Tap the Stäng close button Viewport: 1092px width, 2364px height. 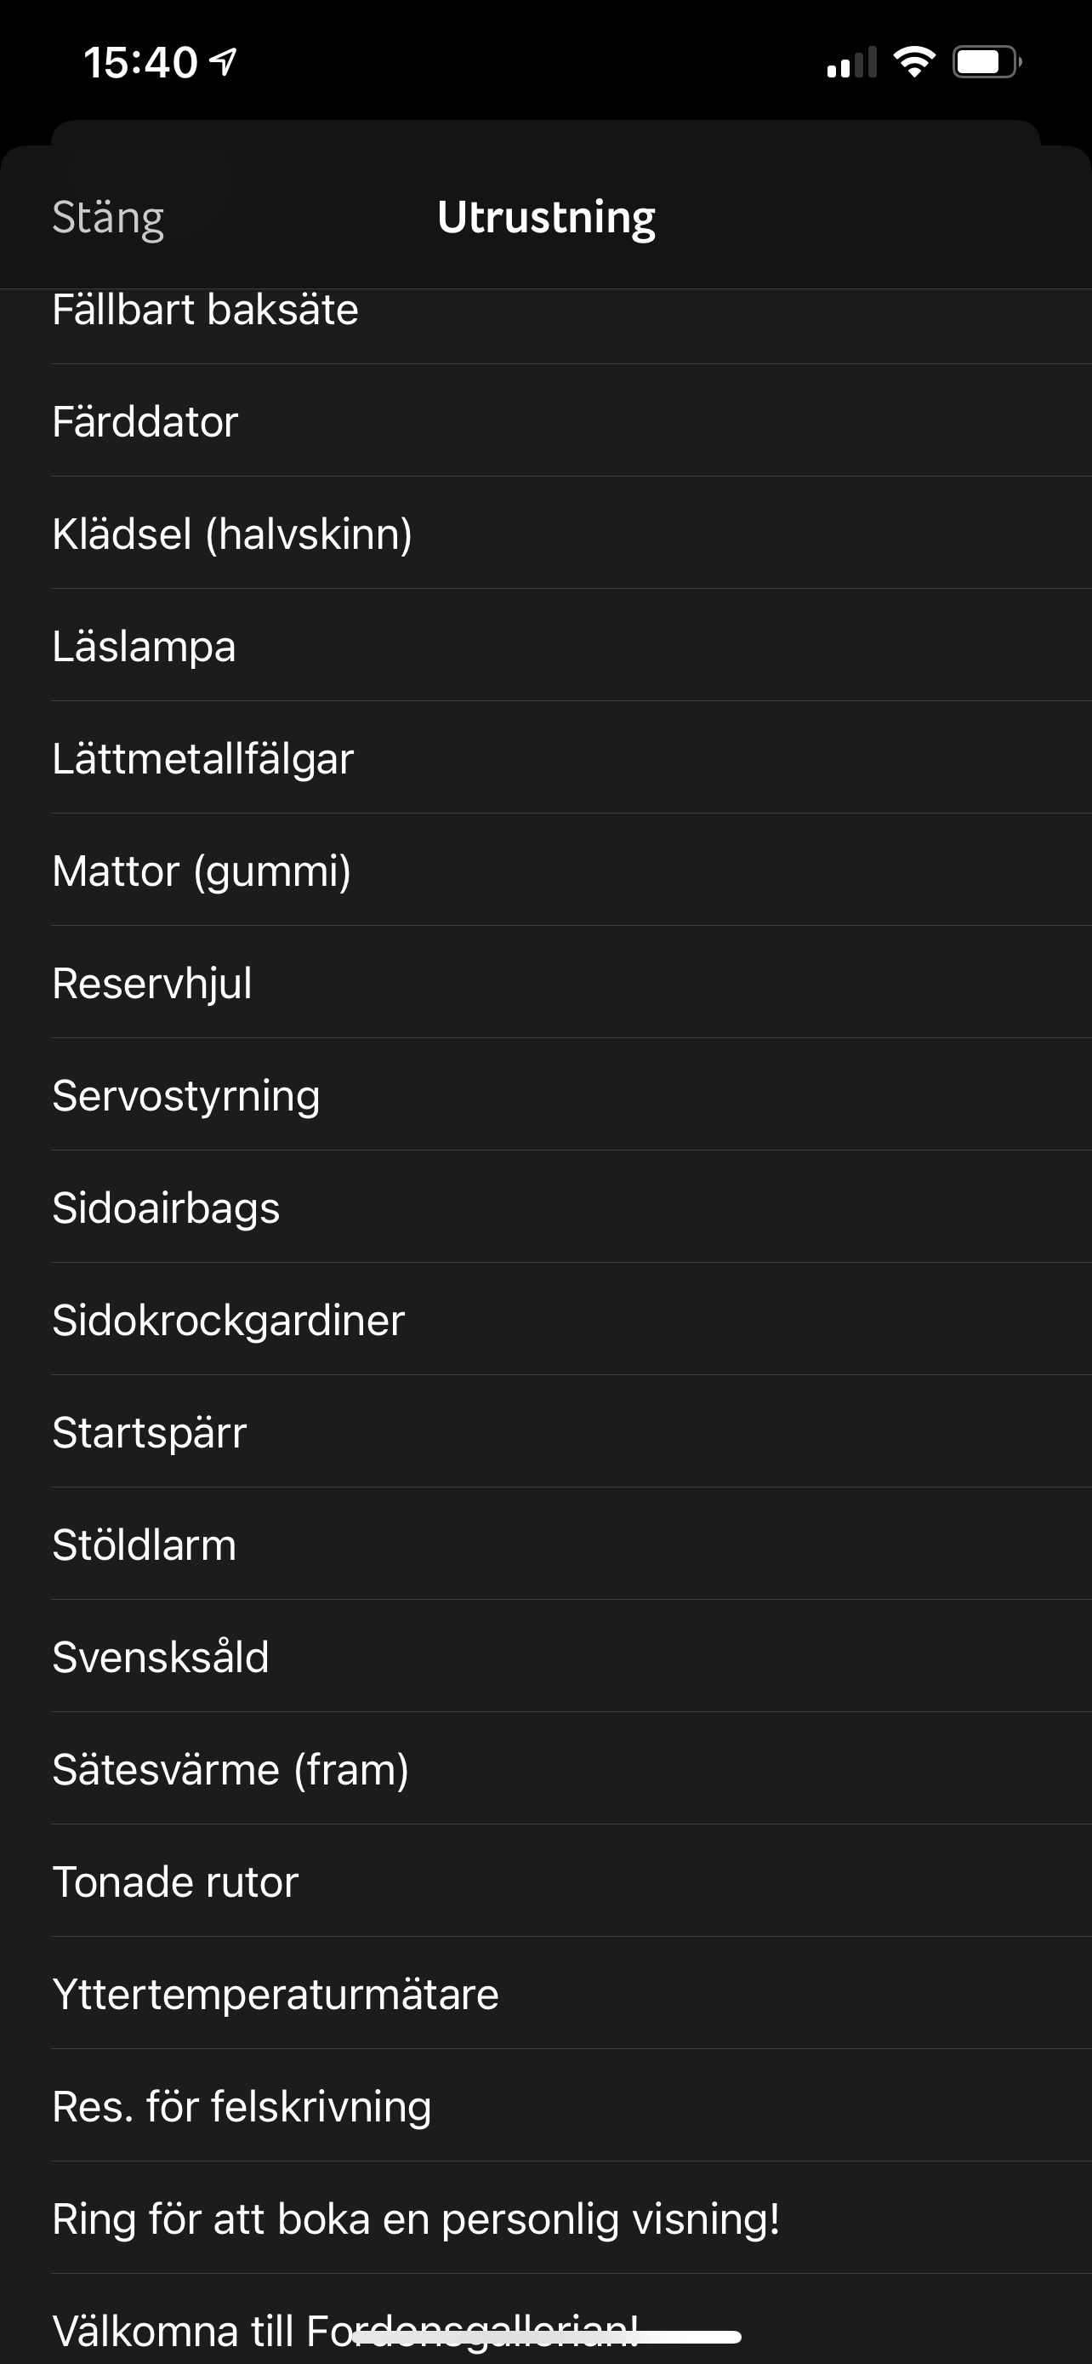tap(108, 218)
